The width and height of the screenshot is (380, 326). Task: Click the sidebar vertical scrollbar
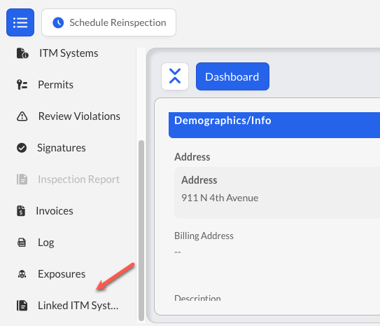(x=141, y=231)
